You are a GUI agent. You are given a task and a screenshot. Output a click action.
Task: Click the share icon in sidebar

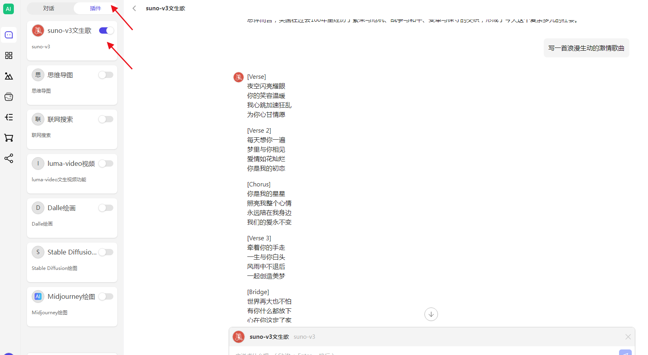point(9,158)
